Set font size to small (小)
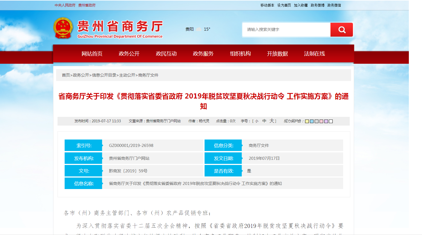The width and height of the screenshot is (422, 235). (x=257, y=121)
